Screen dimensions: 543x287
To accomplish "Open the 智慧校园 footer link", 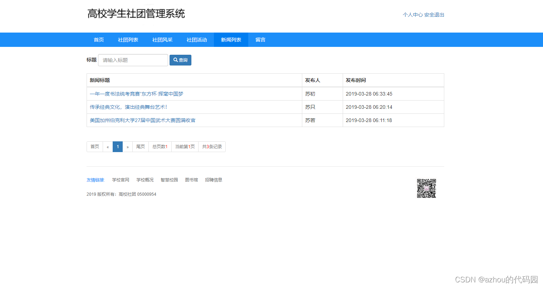I will 169,180.
